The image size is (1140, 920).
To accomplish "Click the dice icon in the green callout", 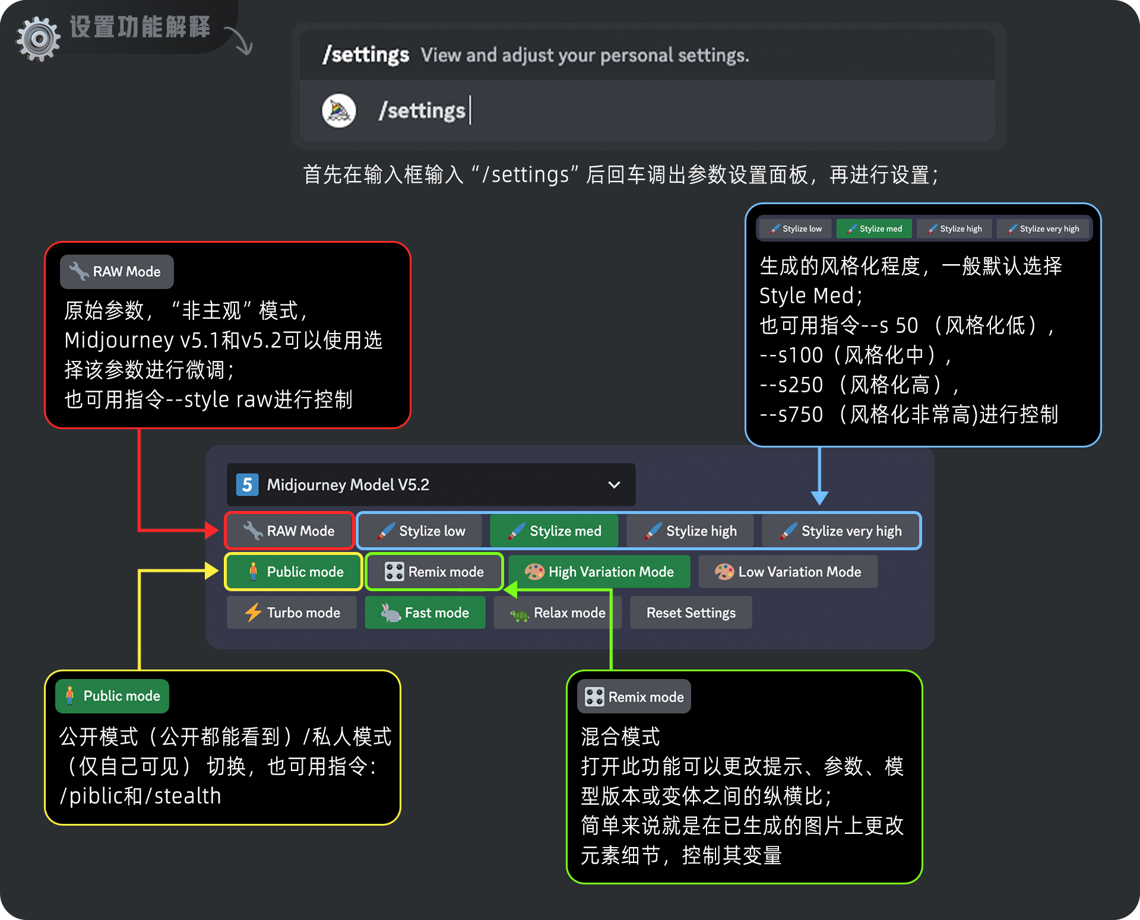I will (x=594, y=697).
